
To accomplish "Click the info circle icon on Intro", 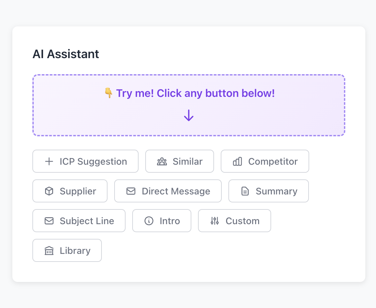I will point(149,221).
